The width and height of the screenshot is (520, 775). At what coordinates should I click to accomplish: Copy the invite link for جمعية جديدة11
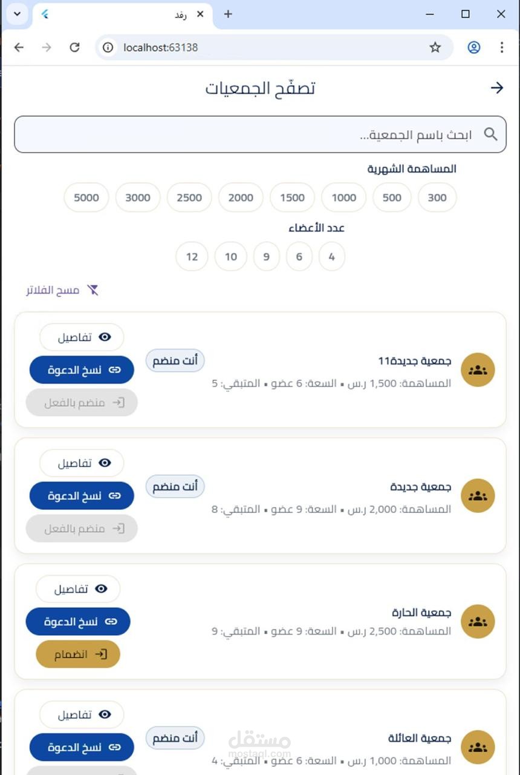click(82, 370)
